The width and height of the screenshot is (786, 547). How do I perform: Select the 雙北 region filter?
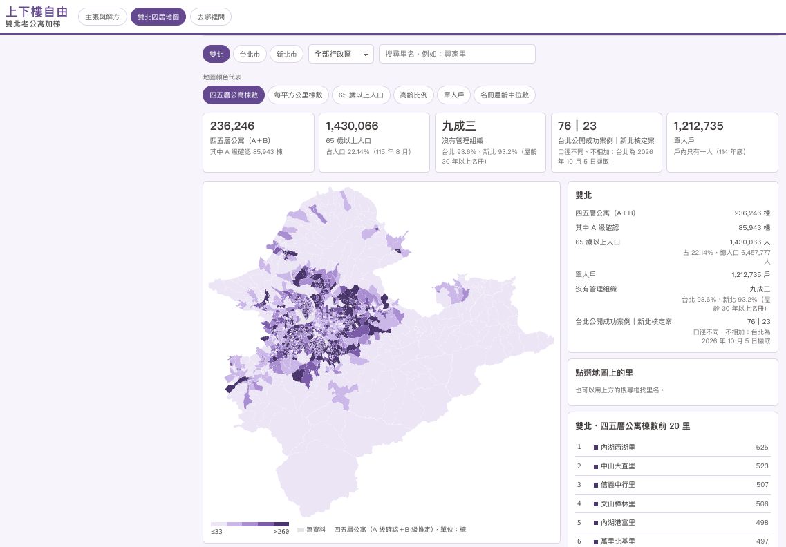216,54
